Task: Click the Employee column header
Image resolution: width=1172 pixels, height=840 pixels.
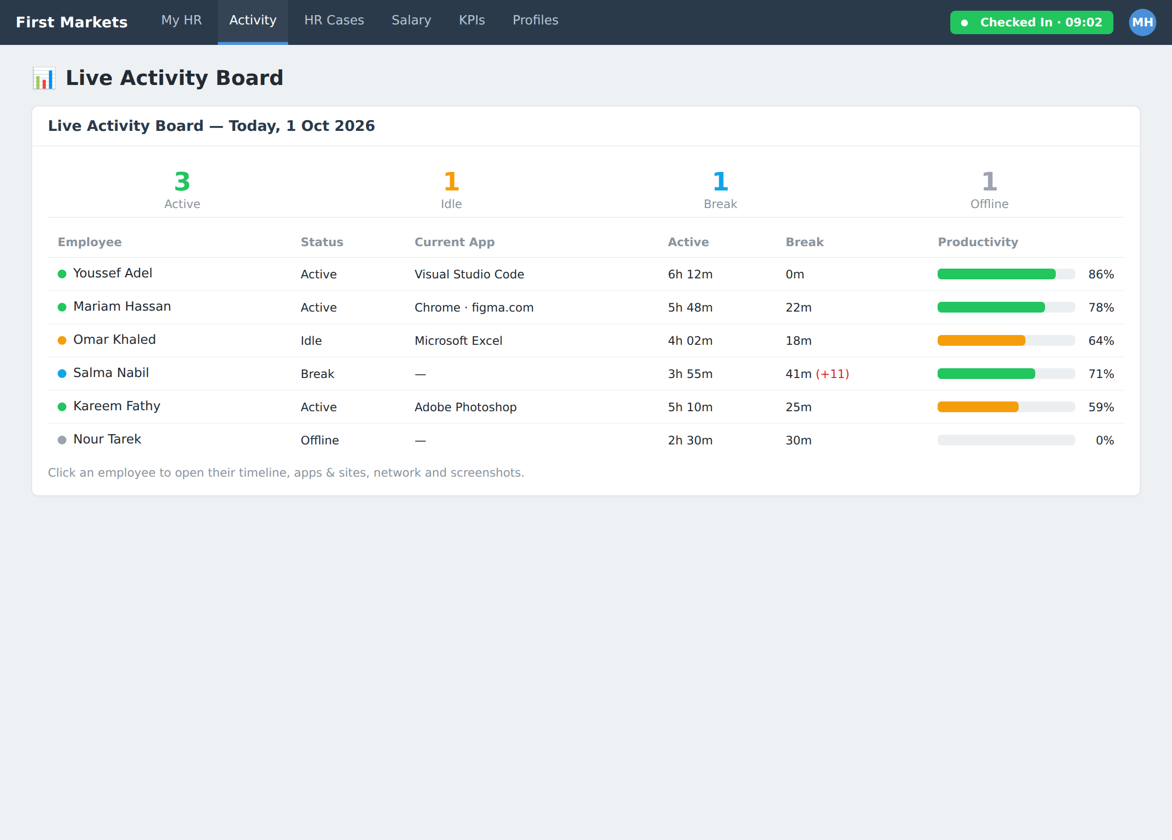Action: coord(90,242)
